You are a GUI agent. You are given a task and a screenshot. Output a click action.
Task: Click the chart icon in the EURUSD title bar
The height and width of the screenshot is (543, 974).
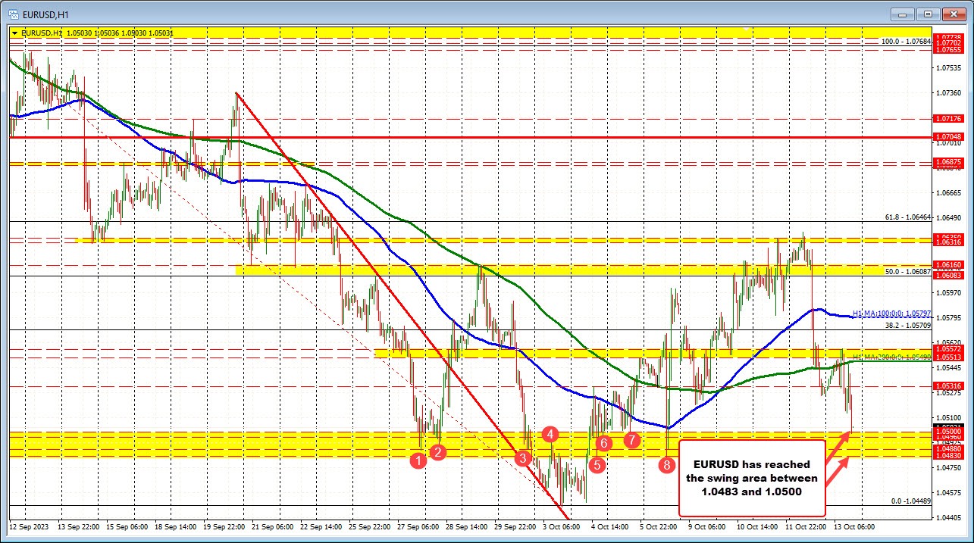(15, 13)
